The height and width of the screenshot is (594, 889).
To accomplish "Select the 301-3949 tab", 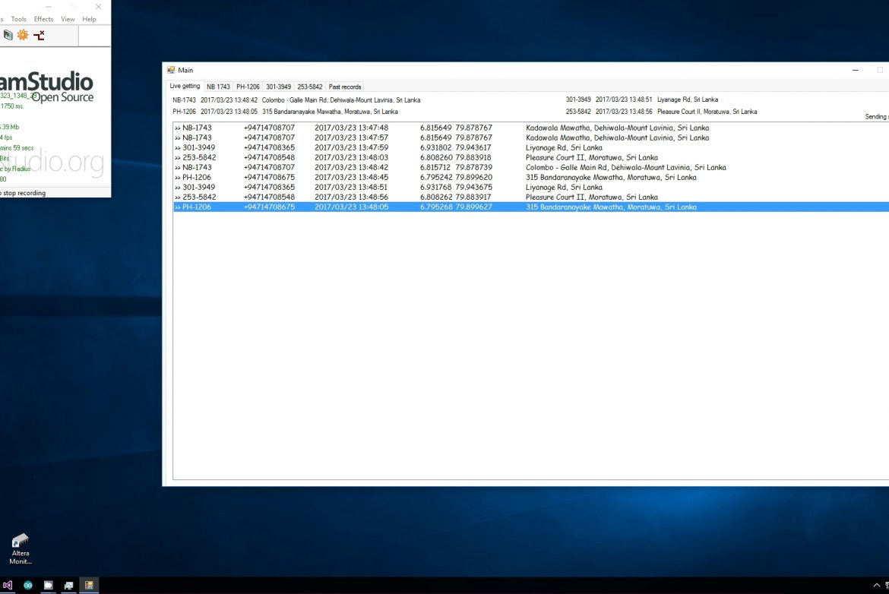I will [x=278, y=87].
